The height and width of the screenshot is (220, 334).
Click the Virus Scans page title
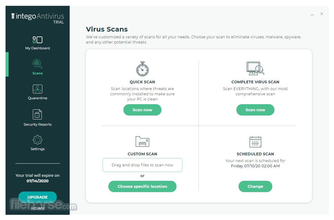pyautogui.click(x=107, y=29)
